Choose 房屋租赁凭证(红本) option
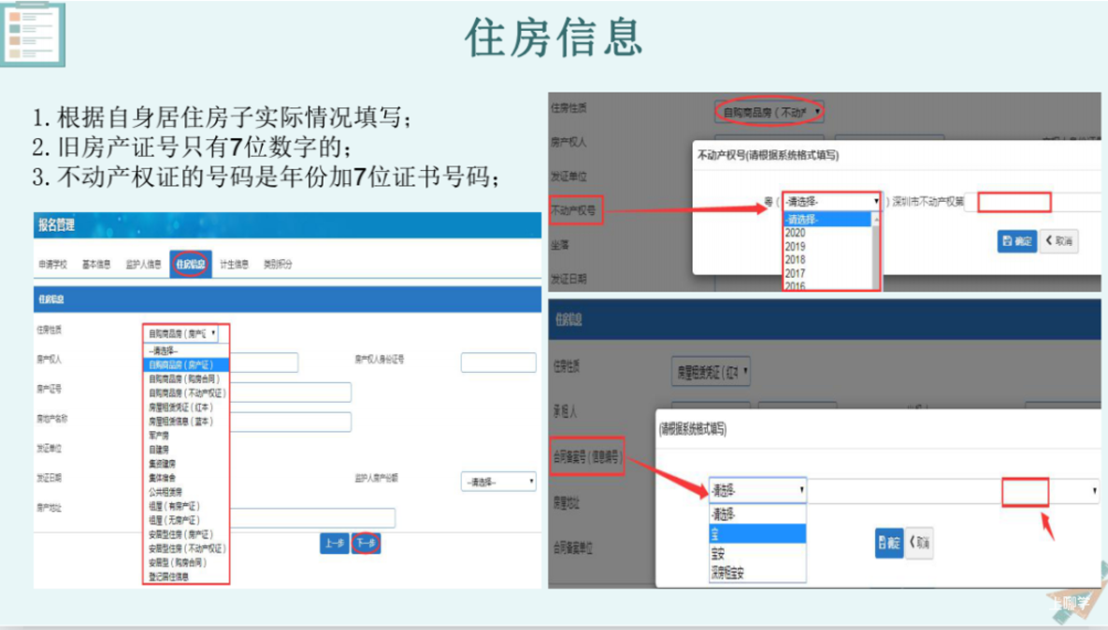Viewport: 1108px width, 630px height. coord(186,408)
